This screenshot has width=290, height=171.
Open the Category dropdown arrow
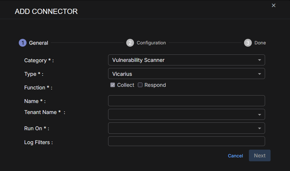[260, 60]
